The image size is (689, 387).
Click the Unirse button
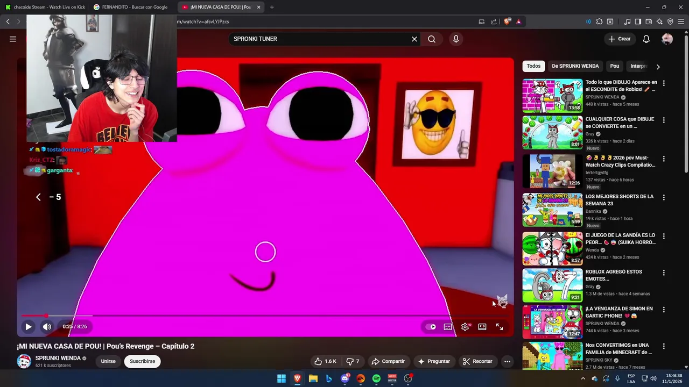[108, 361]
